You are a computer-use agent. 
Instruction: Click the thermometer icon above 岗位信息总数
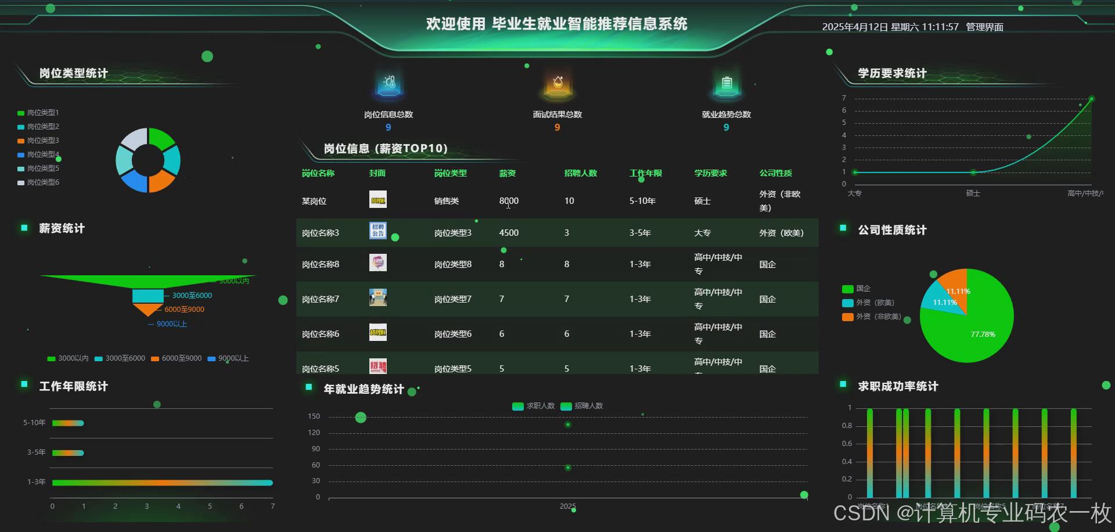[x=388, y=85]
